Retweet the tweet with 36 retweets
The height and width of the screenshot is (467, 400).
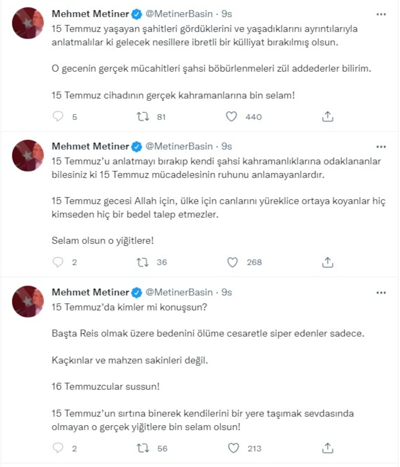pos(143,262)
